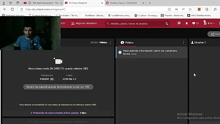Open the Wiki Pinkfate Amino bookmark

tap(199, 15)
